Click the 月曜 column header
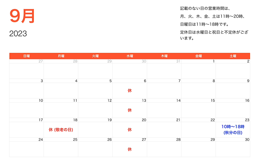This screenshot has height=166, width=265. [x=61, y=56]
